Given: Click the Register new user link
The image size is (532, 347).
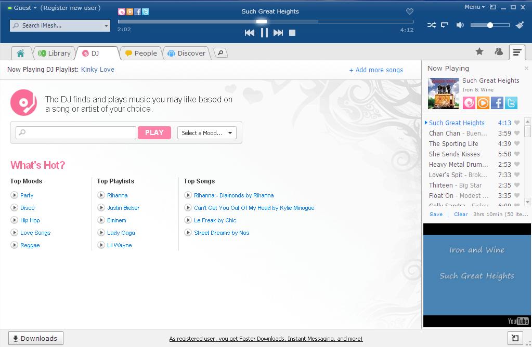Looking at the screenshot, I should click(71, 8).
